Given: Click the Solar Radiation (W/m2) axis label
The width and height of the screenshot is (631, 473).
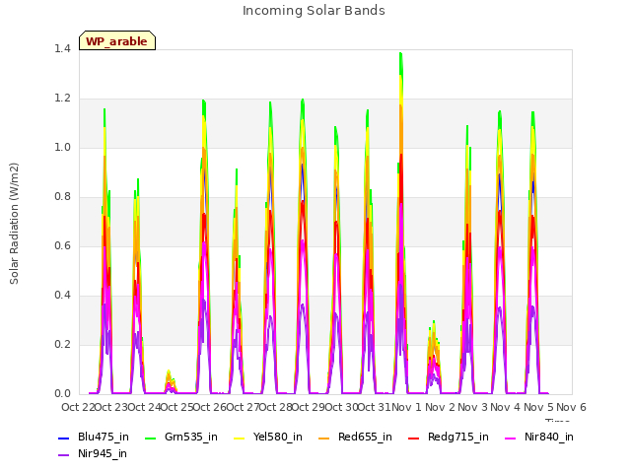Looking at the screenshot, I should (14, 224).
